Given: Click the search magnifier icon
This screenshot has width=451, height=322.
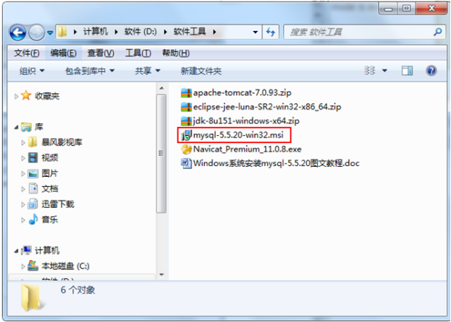Looking at the screenshot, I should point(438,32).
